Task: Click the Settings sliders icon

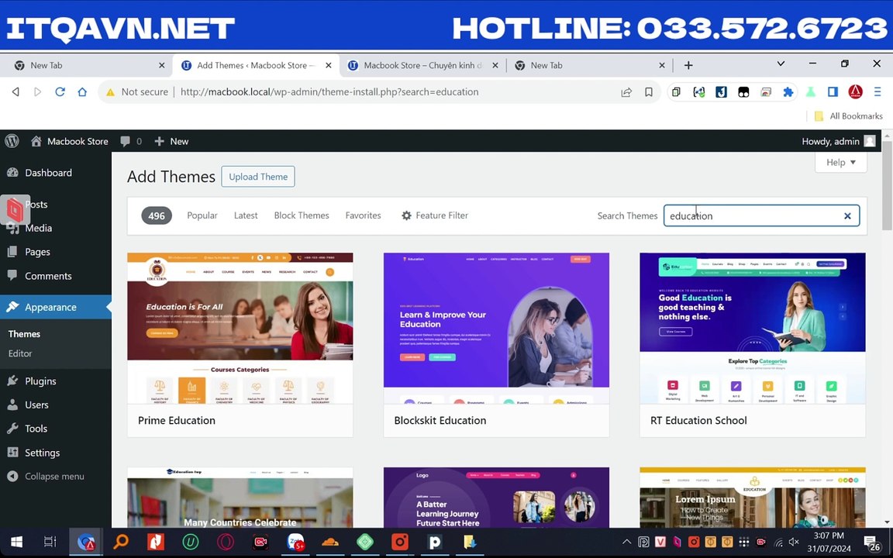Action: pyautogui.click(x=12, y=452)
